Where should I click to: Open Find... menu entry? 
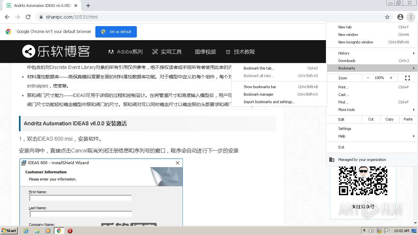[x=372, y=102]
